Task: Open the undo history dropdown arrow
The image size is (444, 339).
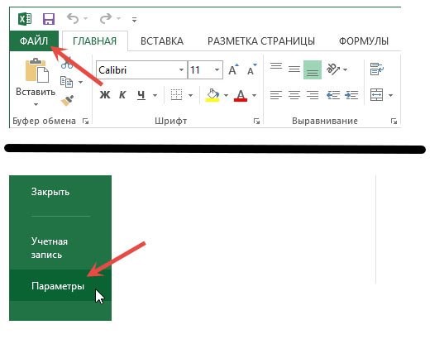Action: [86, 19]
